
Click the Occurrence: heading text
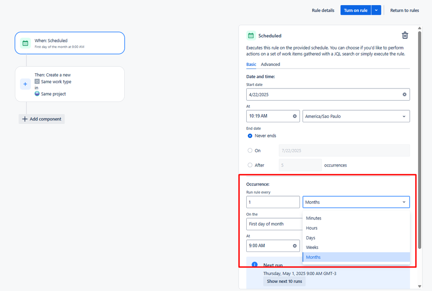pyautogui.click(x=258, y=184)
